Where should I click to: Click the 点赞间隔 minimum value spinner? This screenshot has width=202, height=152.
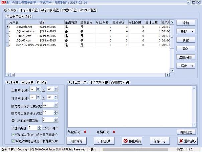pyautogui.click(x=37, y=89)
